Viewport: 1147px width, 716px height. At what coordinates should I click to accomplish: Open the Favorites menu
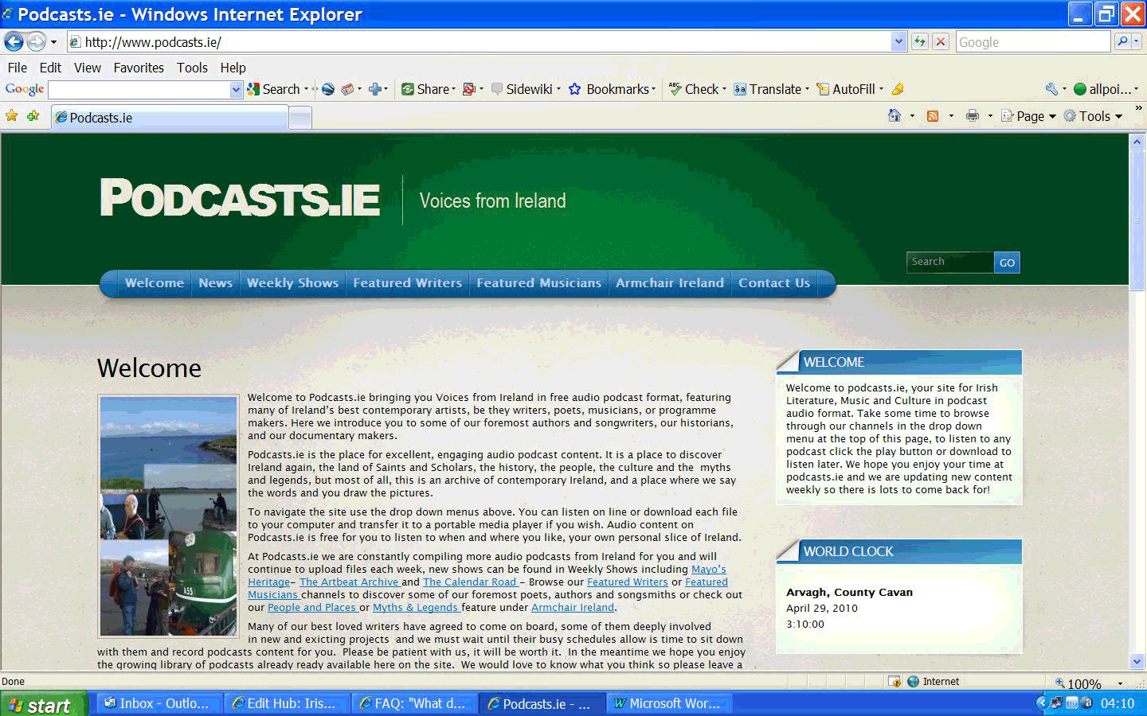point(139,68)
